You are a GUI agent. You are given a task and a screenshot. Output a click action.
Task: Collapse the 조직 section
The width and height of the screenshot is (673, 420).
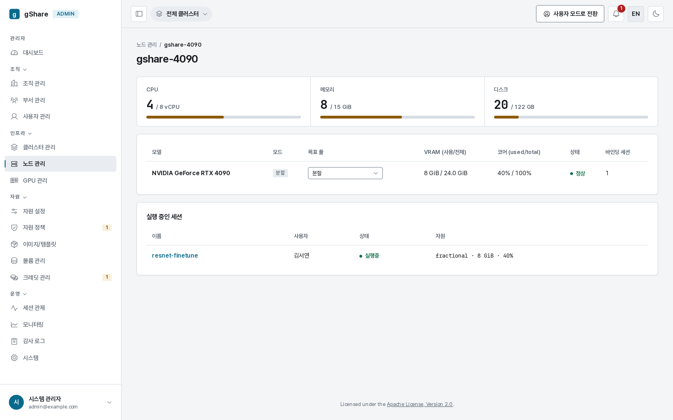[18, 69]
